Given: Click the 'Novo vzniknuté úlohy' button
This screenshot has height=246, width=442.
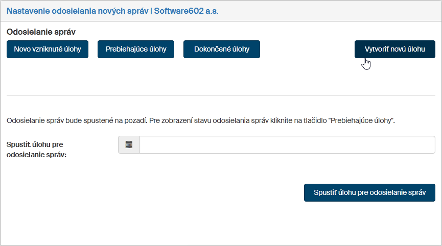Looking at the screenshot, I should click(48, 50).
